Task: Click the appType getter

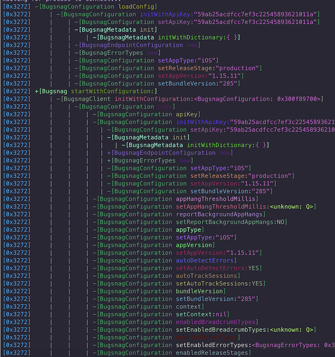Action: click(188, 230)
